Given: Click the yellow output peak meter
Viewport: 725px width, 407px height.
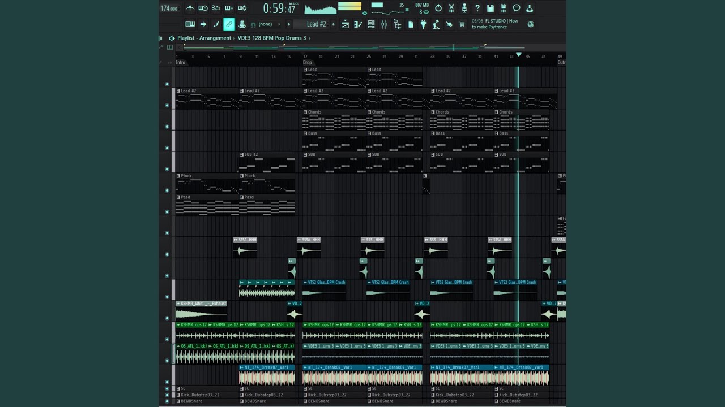Looking at the screenshot, I should click(349, 6).
